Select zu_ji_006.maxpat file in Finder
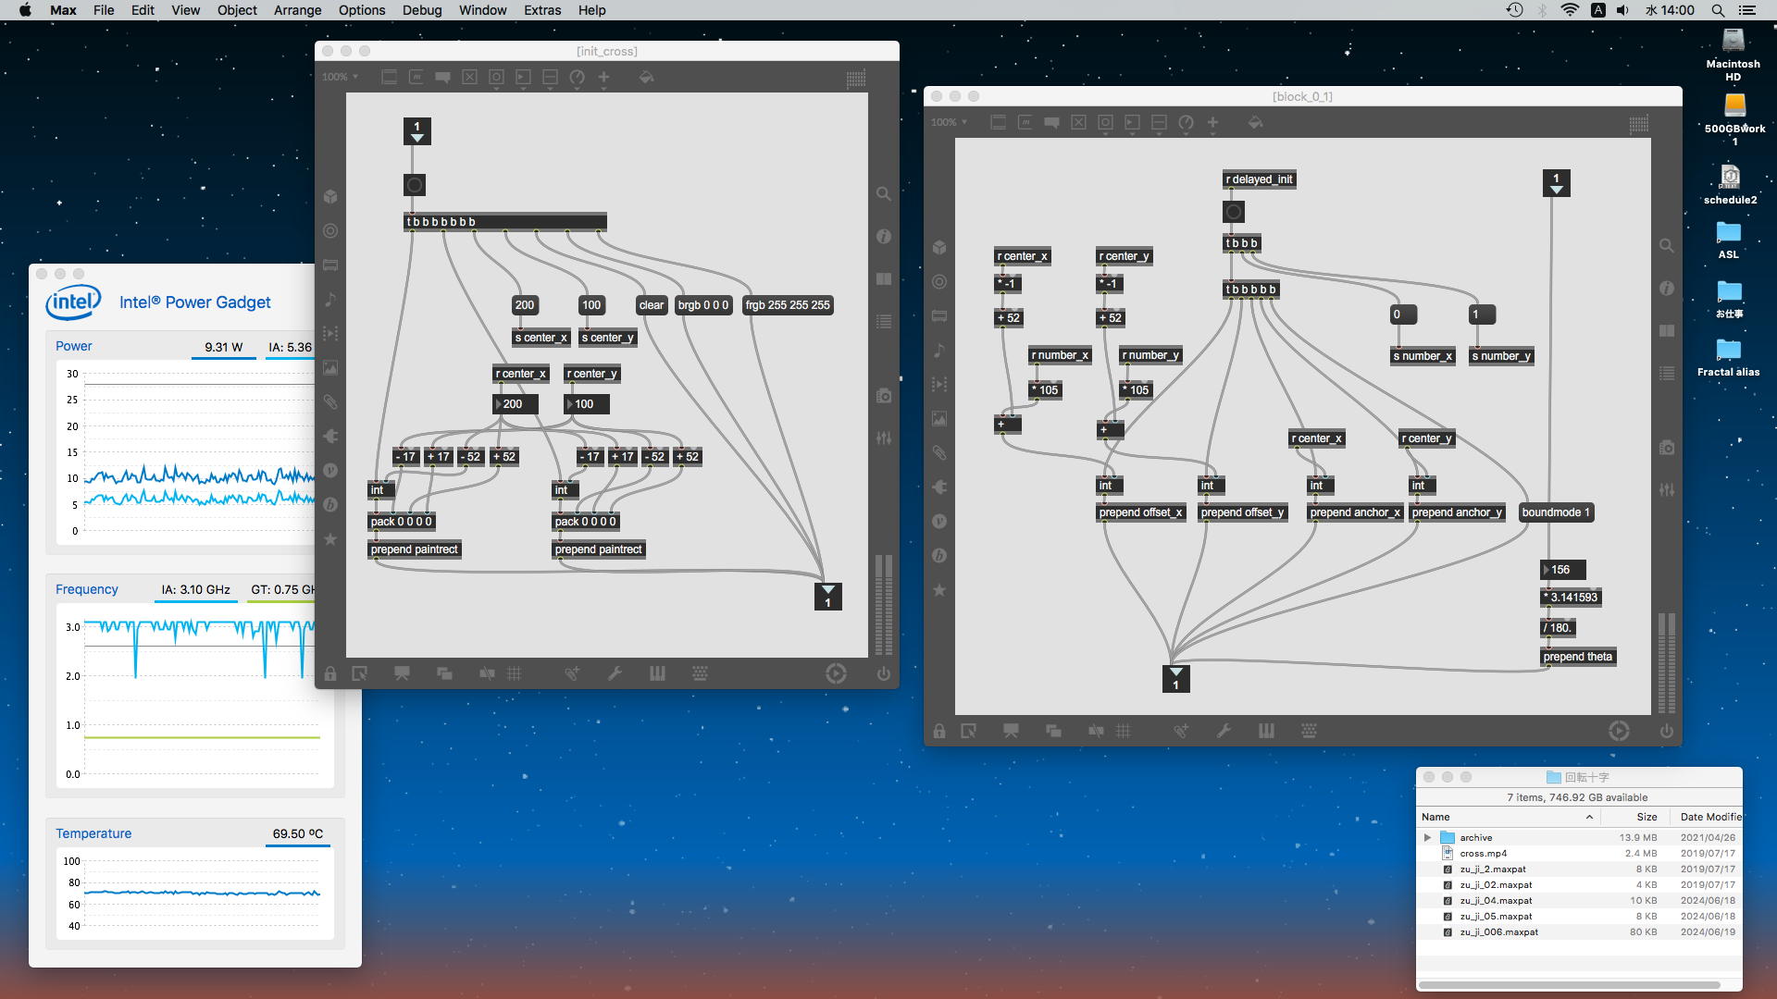 point(1498,931)
